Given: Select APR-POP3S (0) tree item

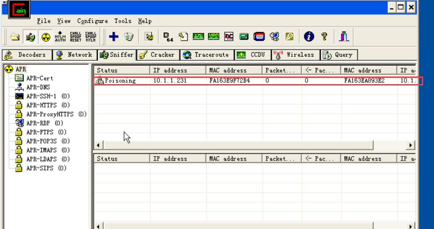Looking at the screenshot, I should pos(48,141).
